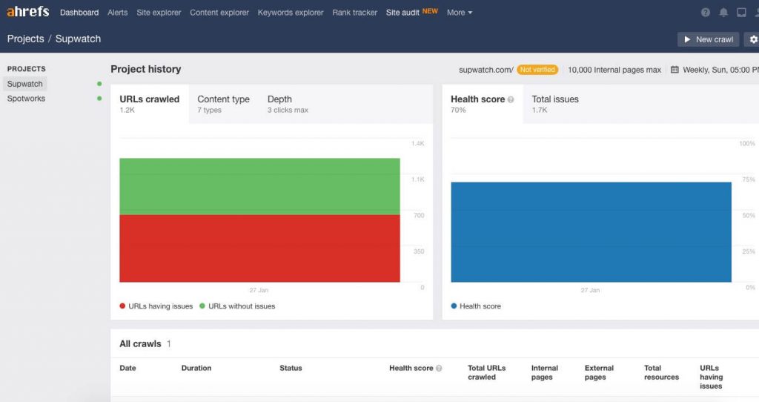Click the All crawls heading
This screenshot has width=759, height=402.
pos(140,344)
